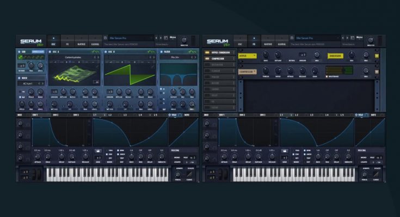Open the yellow HYPER dropdown in right window
The width and height of the screenshot is (400, 217).
point(247,56)
